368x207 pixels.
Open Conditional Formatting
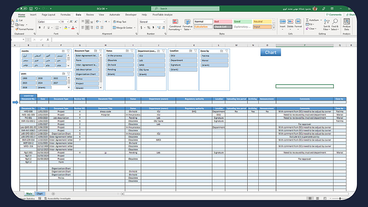coord(175,25)
